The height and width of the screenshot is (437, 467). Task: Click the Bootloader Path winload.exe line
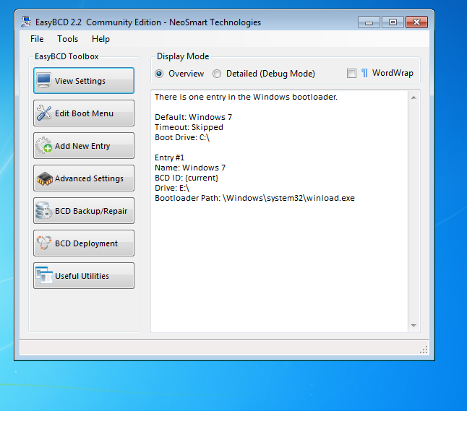pyautogui.click(x=254, y=198)
